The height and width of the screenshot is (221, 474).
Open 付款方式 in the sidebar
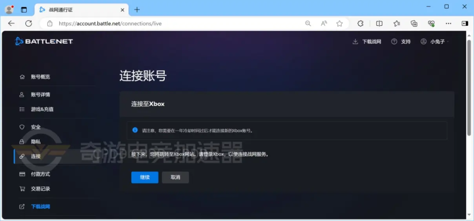(x=40, y=174)
